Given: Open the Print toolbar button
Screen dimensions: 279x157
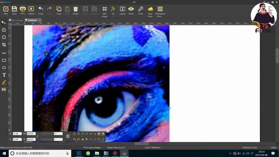Looking at the screenshot, I should (23, 10).
